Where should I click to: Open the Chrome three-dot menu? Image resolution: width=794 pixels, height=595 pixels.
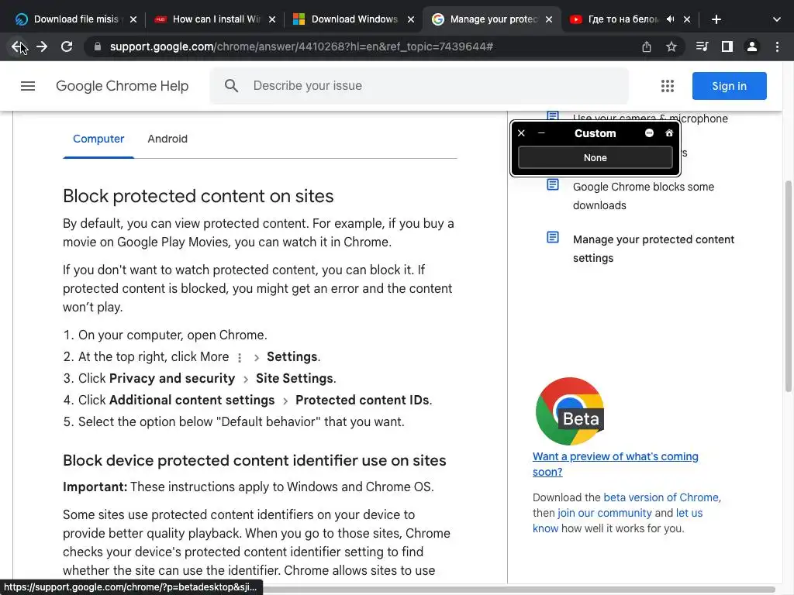tap(777, 46)
